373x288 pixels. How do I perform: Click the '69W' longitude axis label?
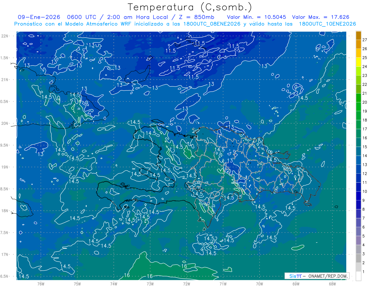click(296, 284)
